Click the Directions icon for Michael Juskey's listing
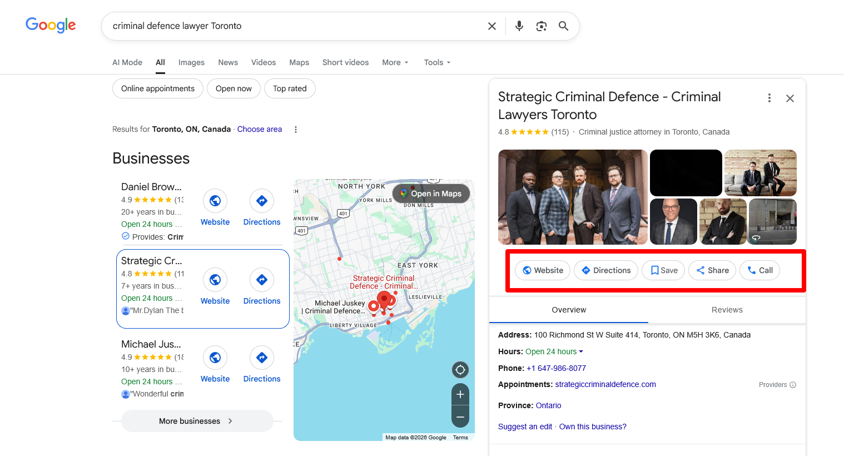Viewport: 844px width, 456px height. click(261, 358)
